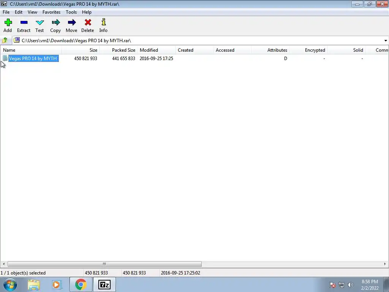The width and height of the screenshot is (389, 292).
Task: Run the Test archive icon
Action: [40, 22]
